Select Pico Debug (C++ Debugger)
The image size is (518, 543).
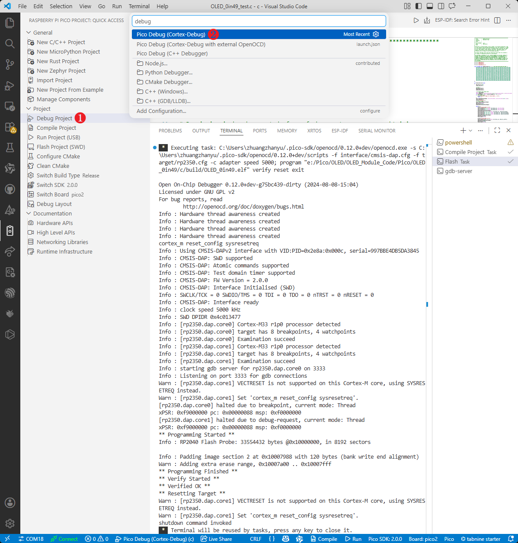click(x=259, y=53)
